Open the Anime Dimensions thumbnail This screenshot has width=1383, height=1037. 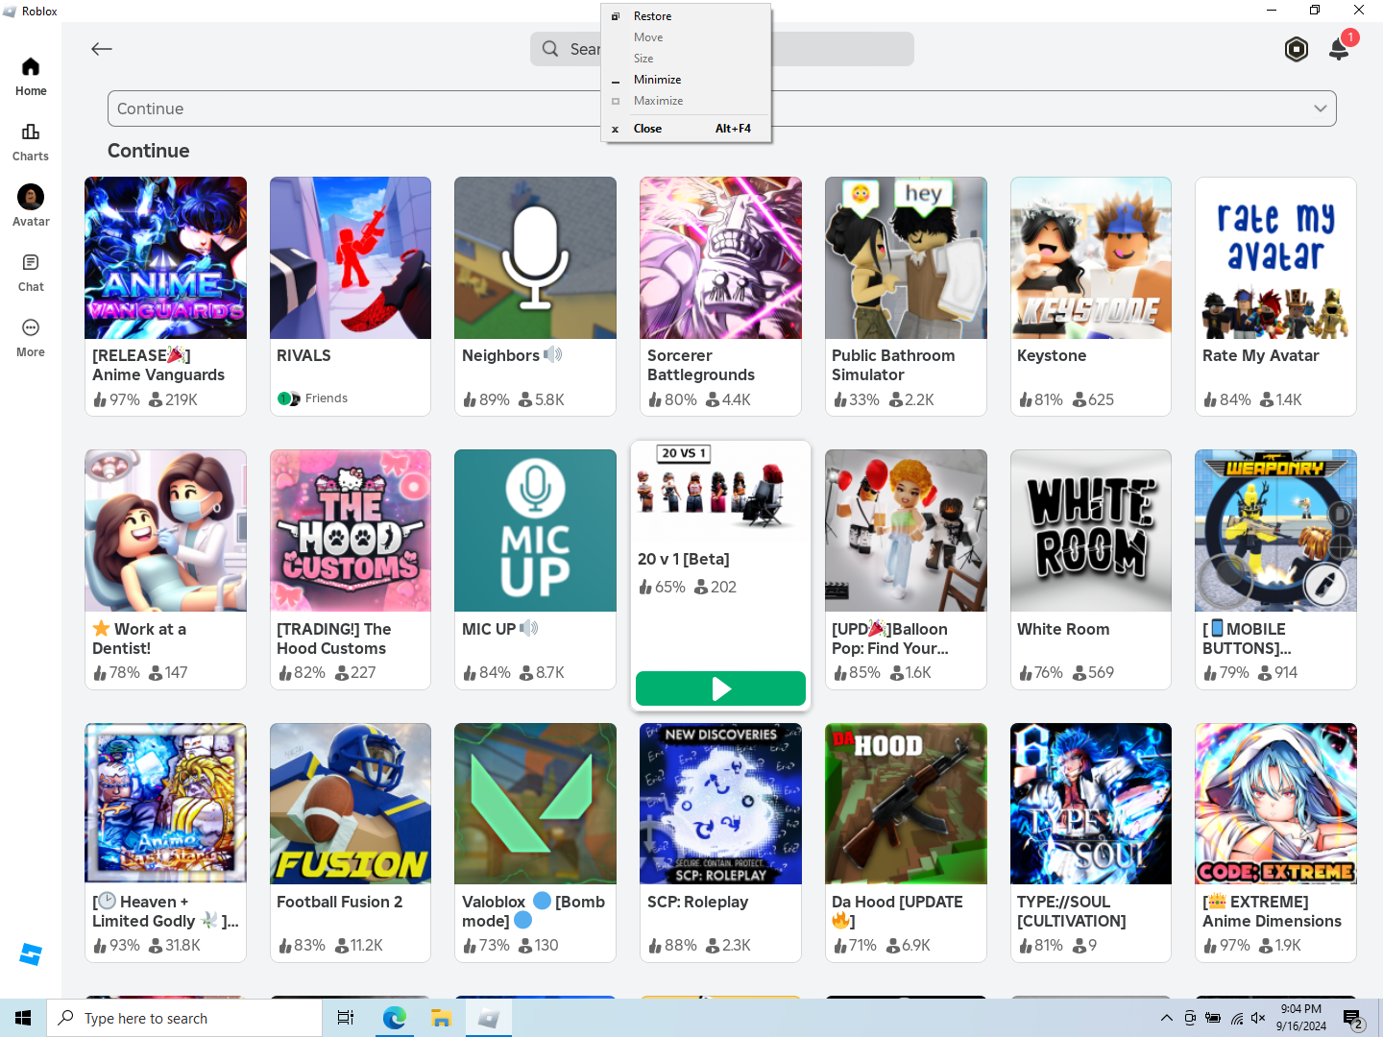click(x=1275, y=804)
